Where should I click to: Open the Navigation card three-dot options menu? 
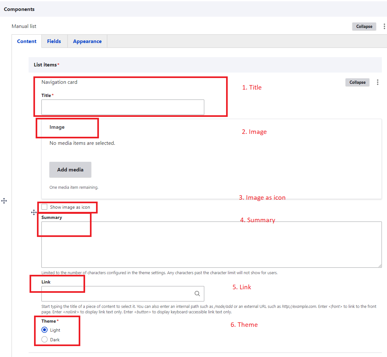(x=377, y=82)
